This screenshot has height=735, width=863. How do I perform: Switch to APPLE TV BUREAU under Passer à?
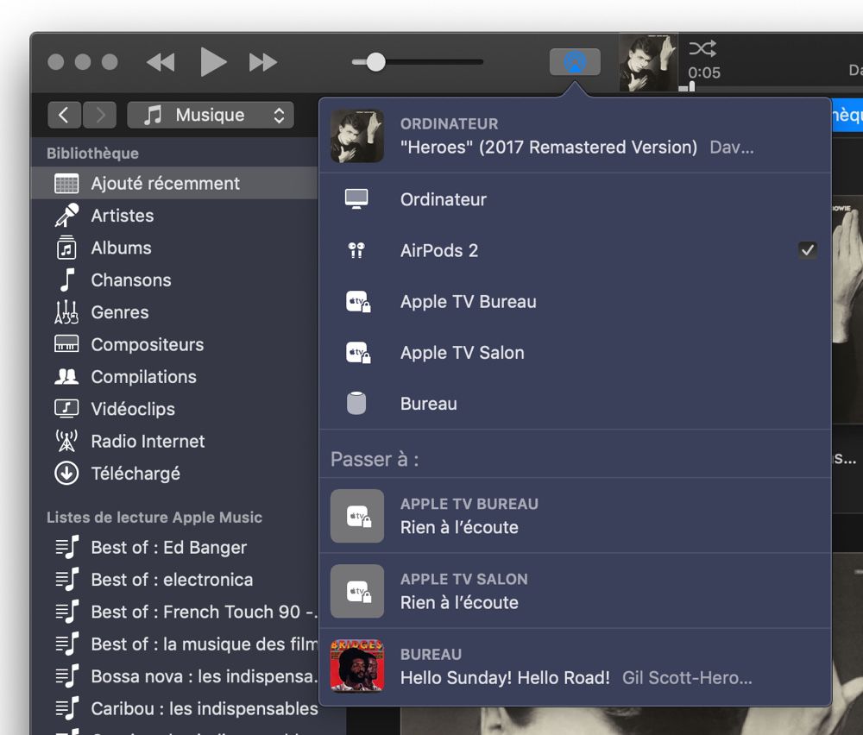click(575, 516)
